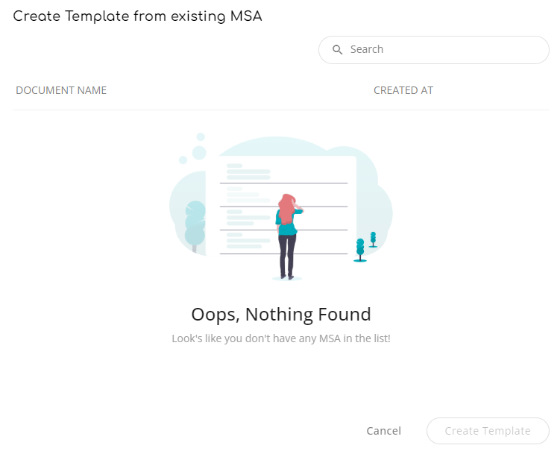Click the illustrated document's top text lines
560x454 pixels.
click(248, 171)
